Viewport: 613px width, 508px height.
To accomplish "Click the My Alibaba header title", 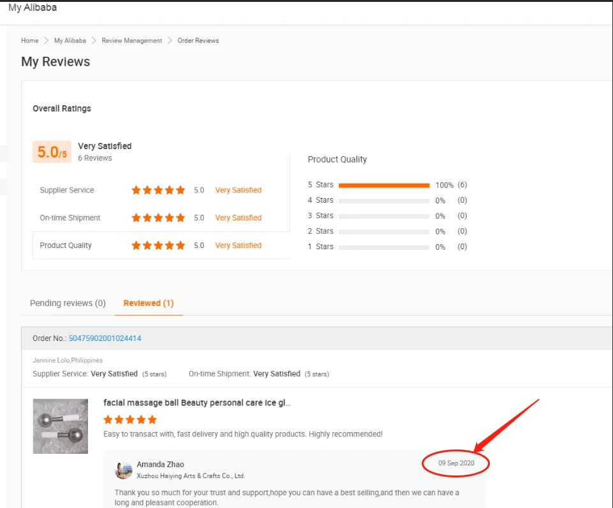I will (x=33, y=8).
